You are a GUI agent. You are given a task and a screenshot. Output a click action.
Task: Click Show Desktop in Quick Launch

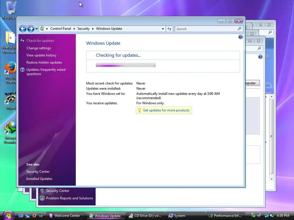click(x=21, y=216)
